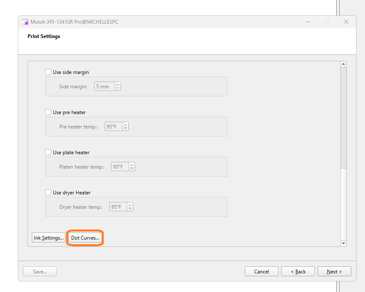The height and width of the screenshot is (292, 365).
Task: Enable the Use side margin checkbox
Action: pyautogui.click(x=48, y=72)
